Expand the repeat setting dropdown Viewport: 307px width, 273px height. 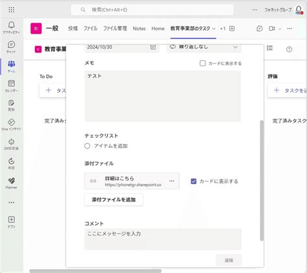tap(235, 47)
